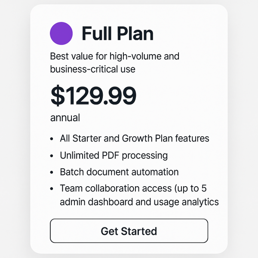Select the "Unlimited PDF processing" feature
258x258 pixels.
point(114,155)
